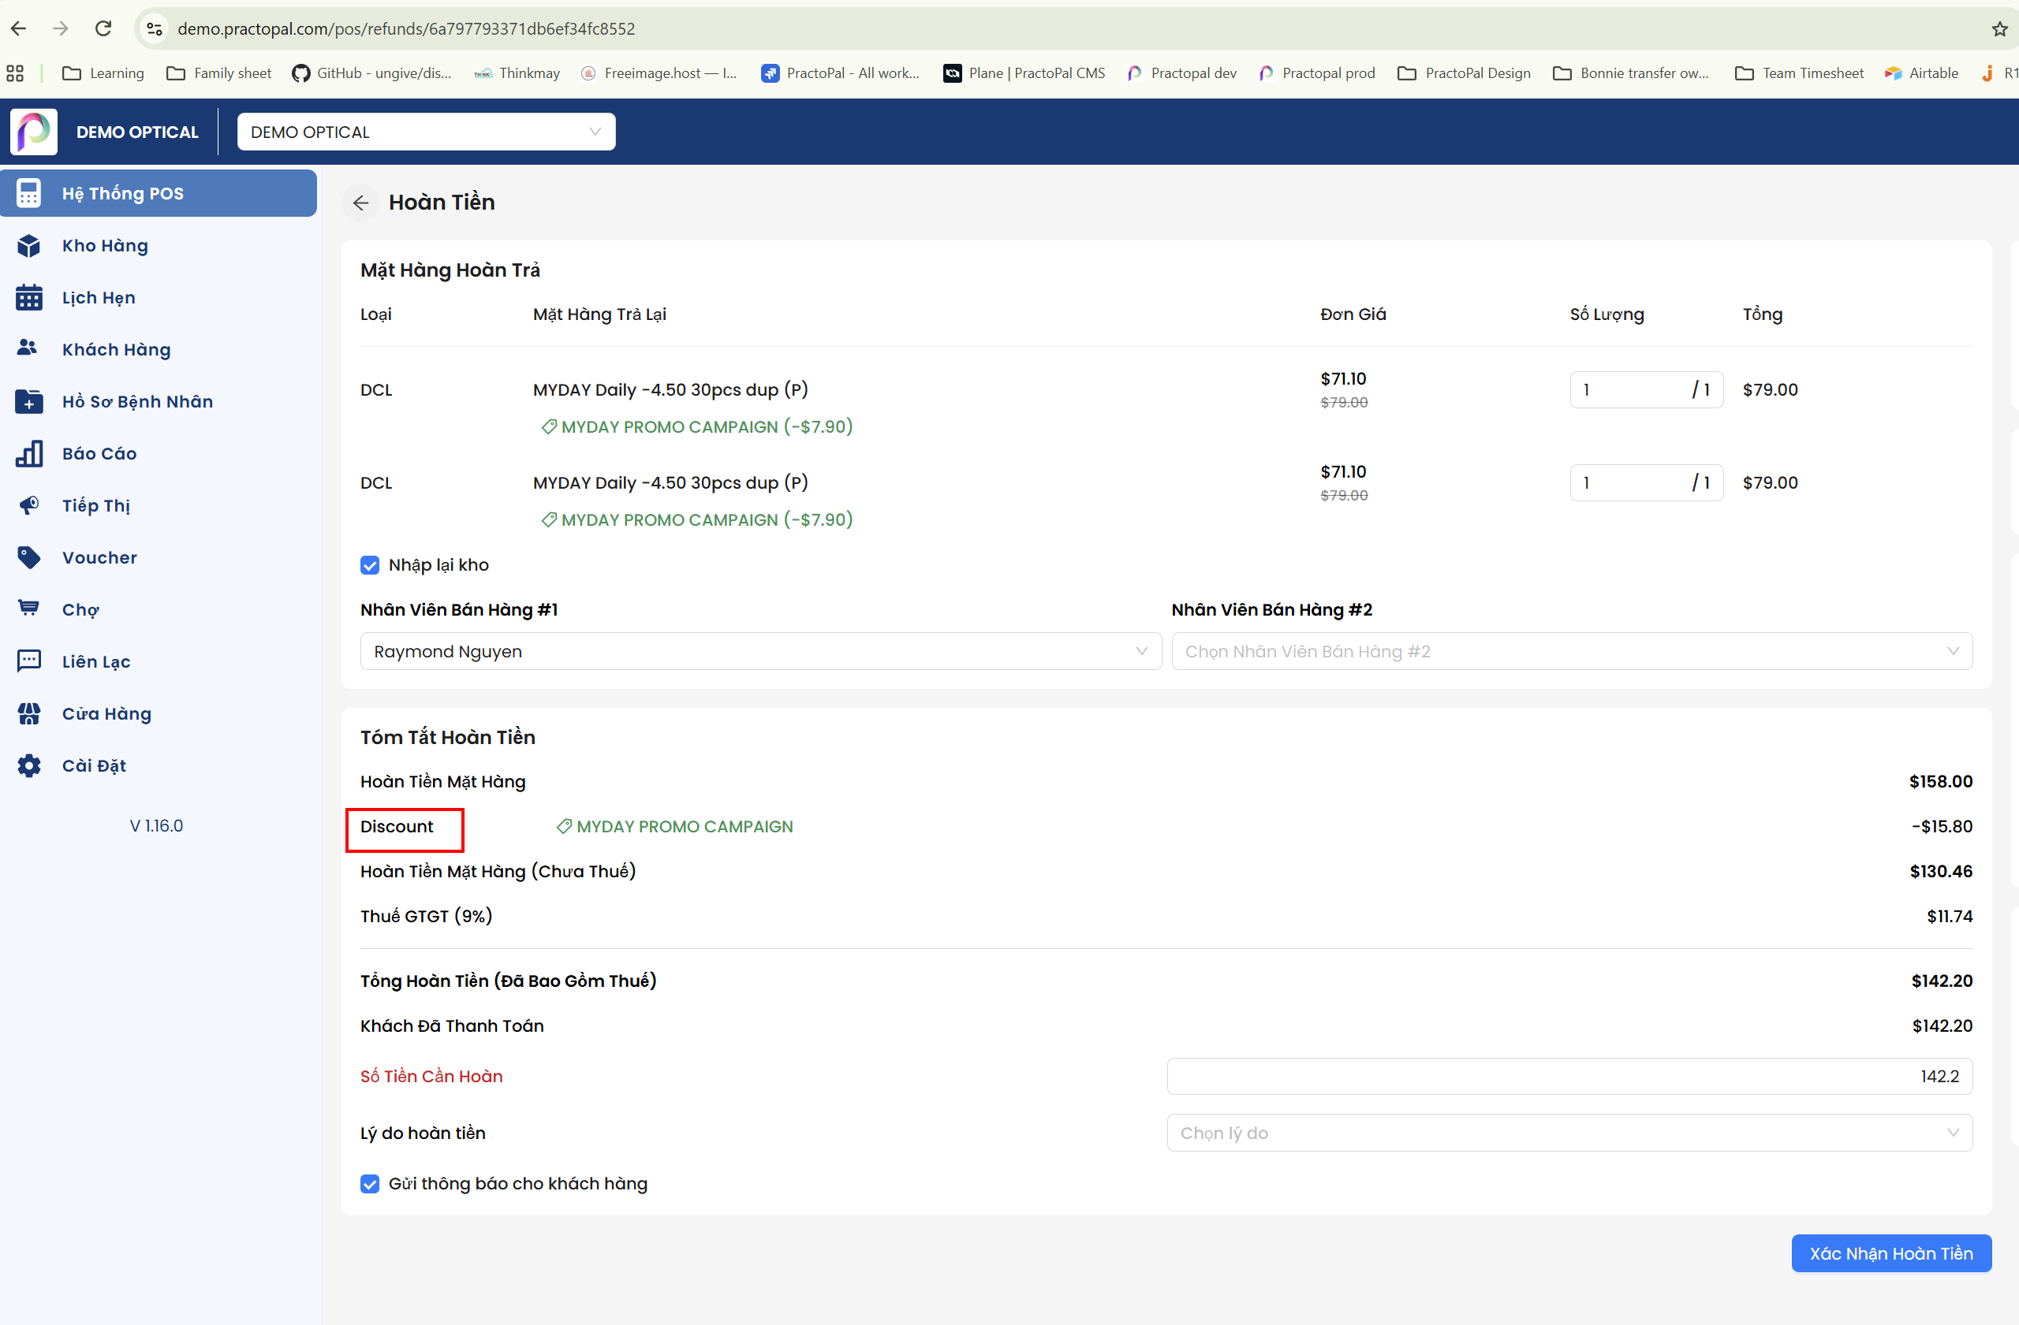Screen dimensions: 2019x1325
Task: Open the GitHub bookmark icon
Action: (x=301, y=73)
